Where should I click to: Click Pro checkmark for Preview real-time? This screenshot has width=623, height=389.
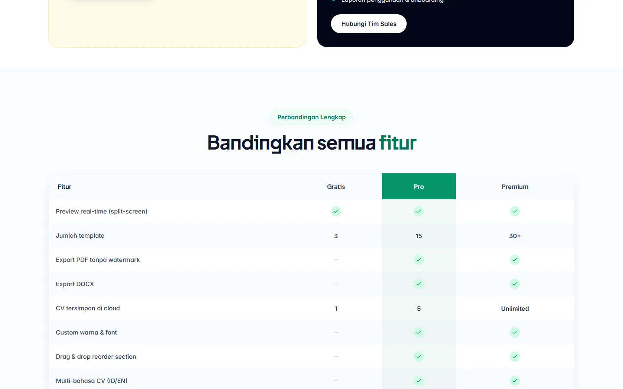click(419, 211)
